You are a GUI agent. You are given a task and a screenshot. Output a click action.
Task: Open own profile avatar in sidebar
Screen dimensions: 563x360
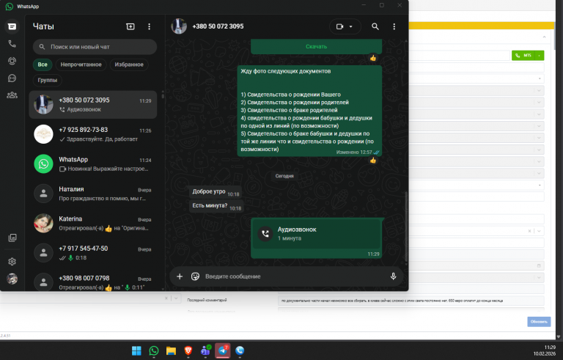[x=12, y=279]
